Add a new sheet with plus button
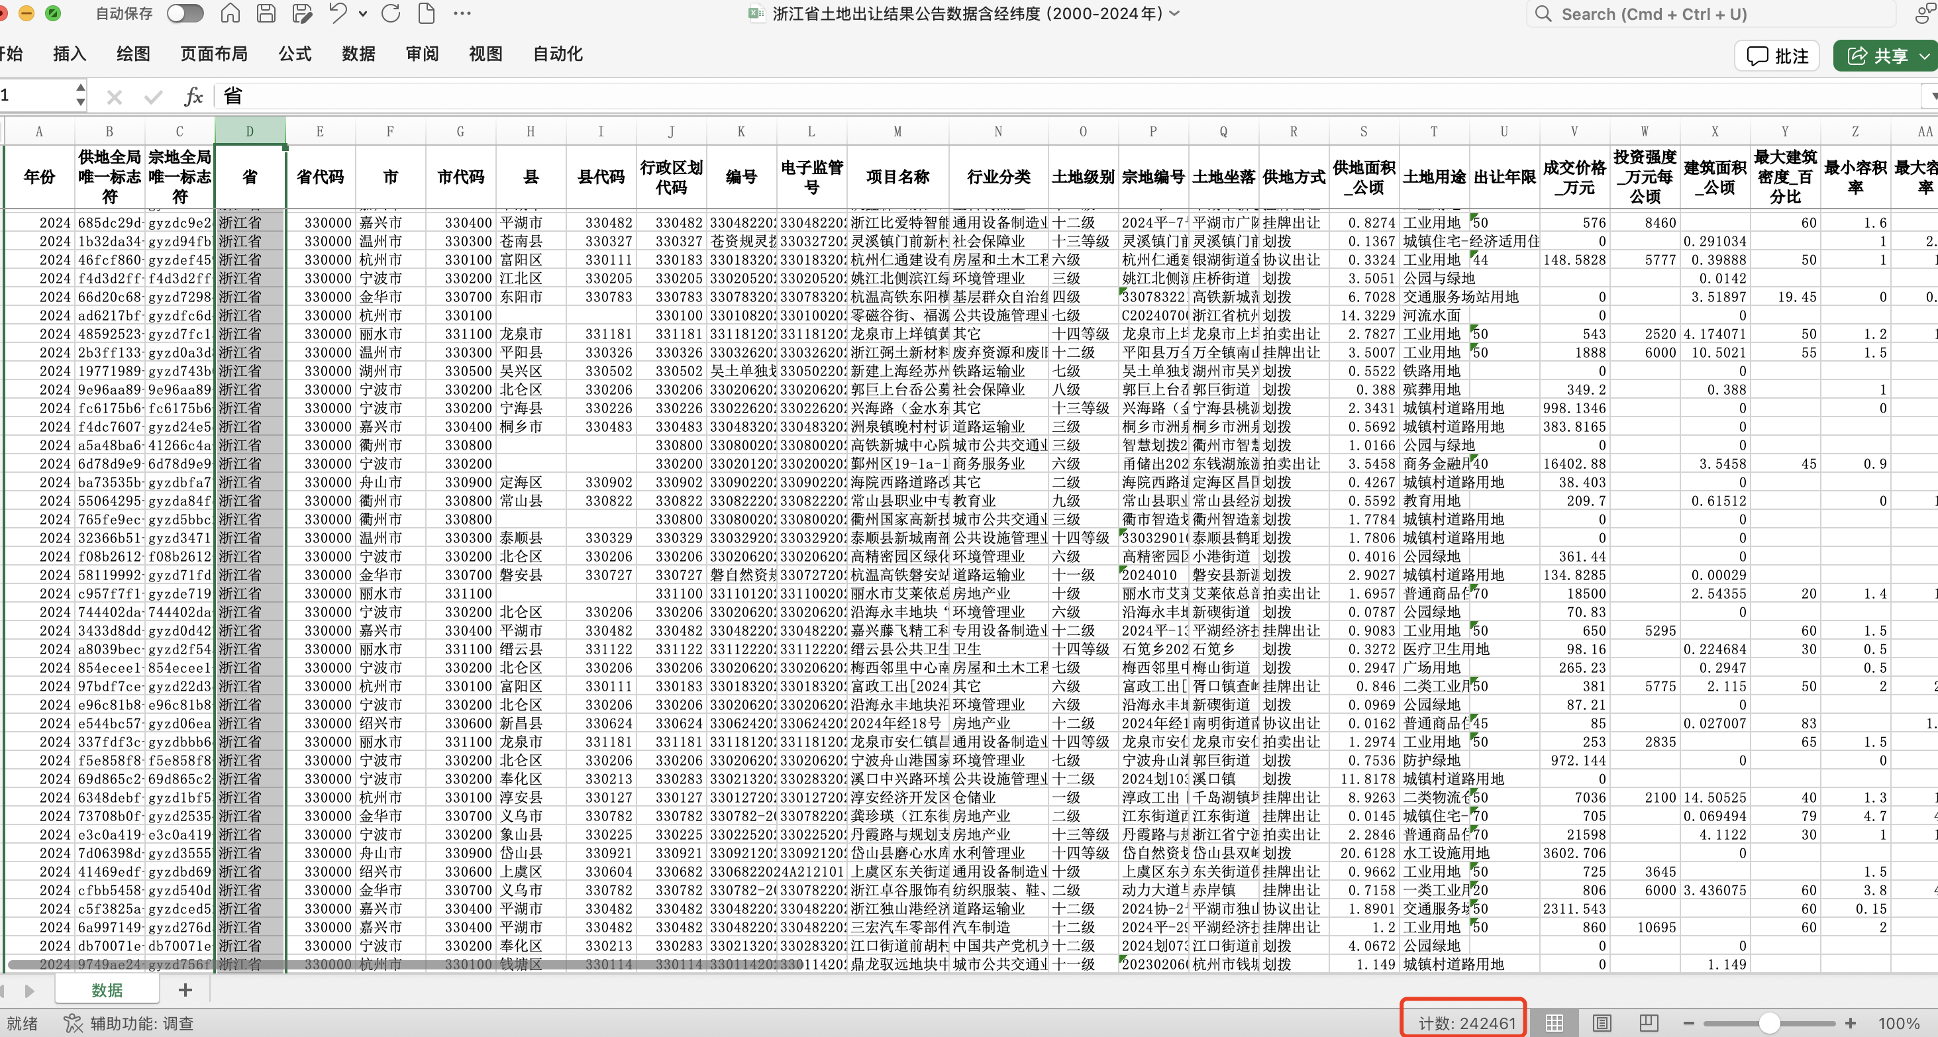The height and width of the screenshot is (1037, 1938). (185, 989)
